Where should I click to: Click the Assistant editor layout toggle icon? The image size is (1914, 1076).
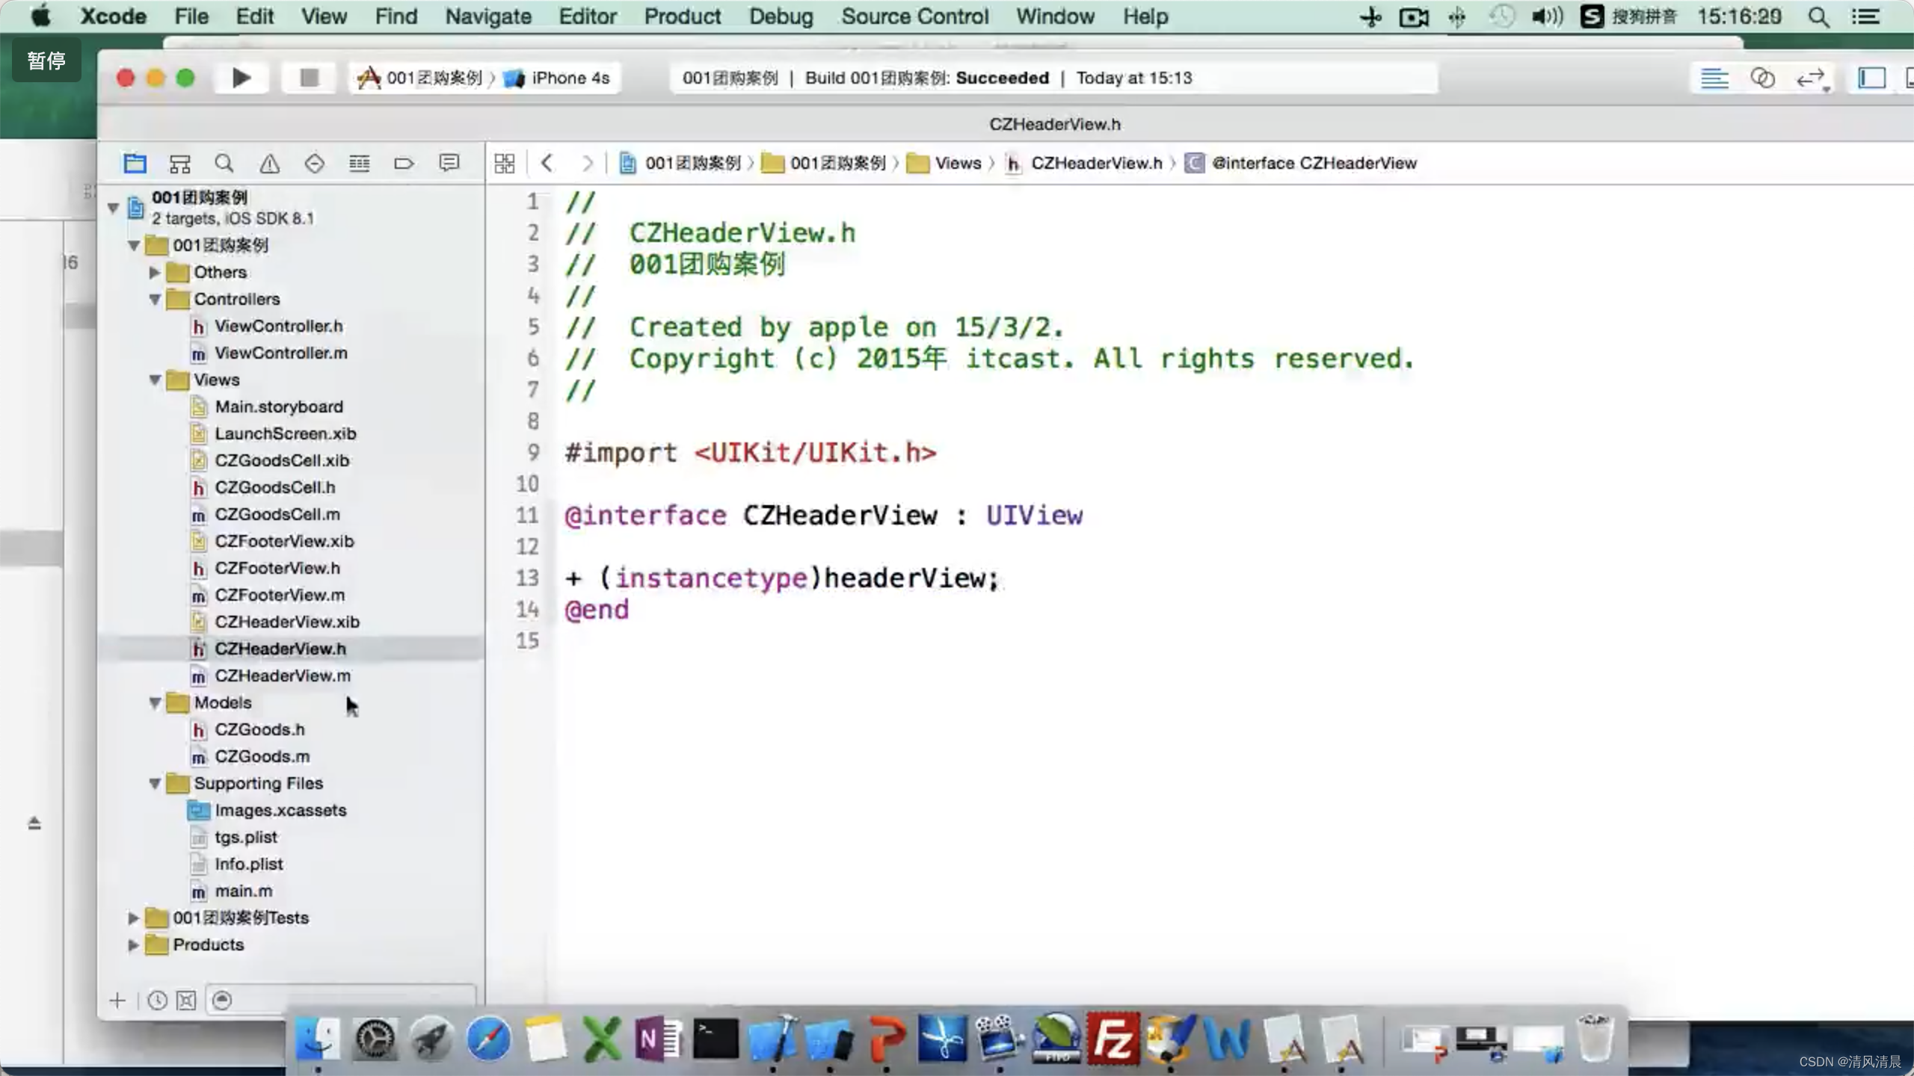[1761, 78]
